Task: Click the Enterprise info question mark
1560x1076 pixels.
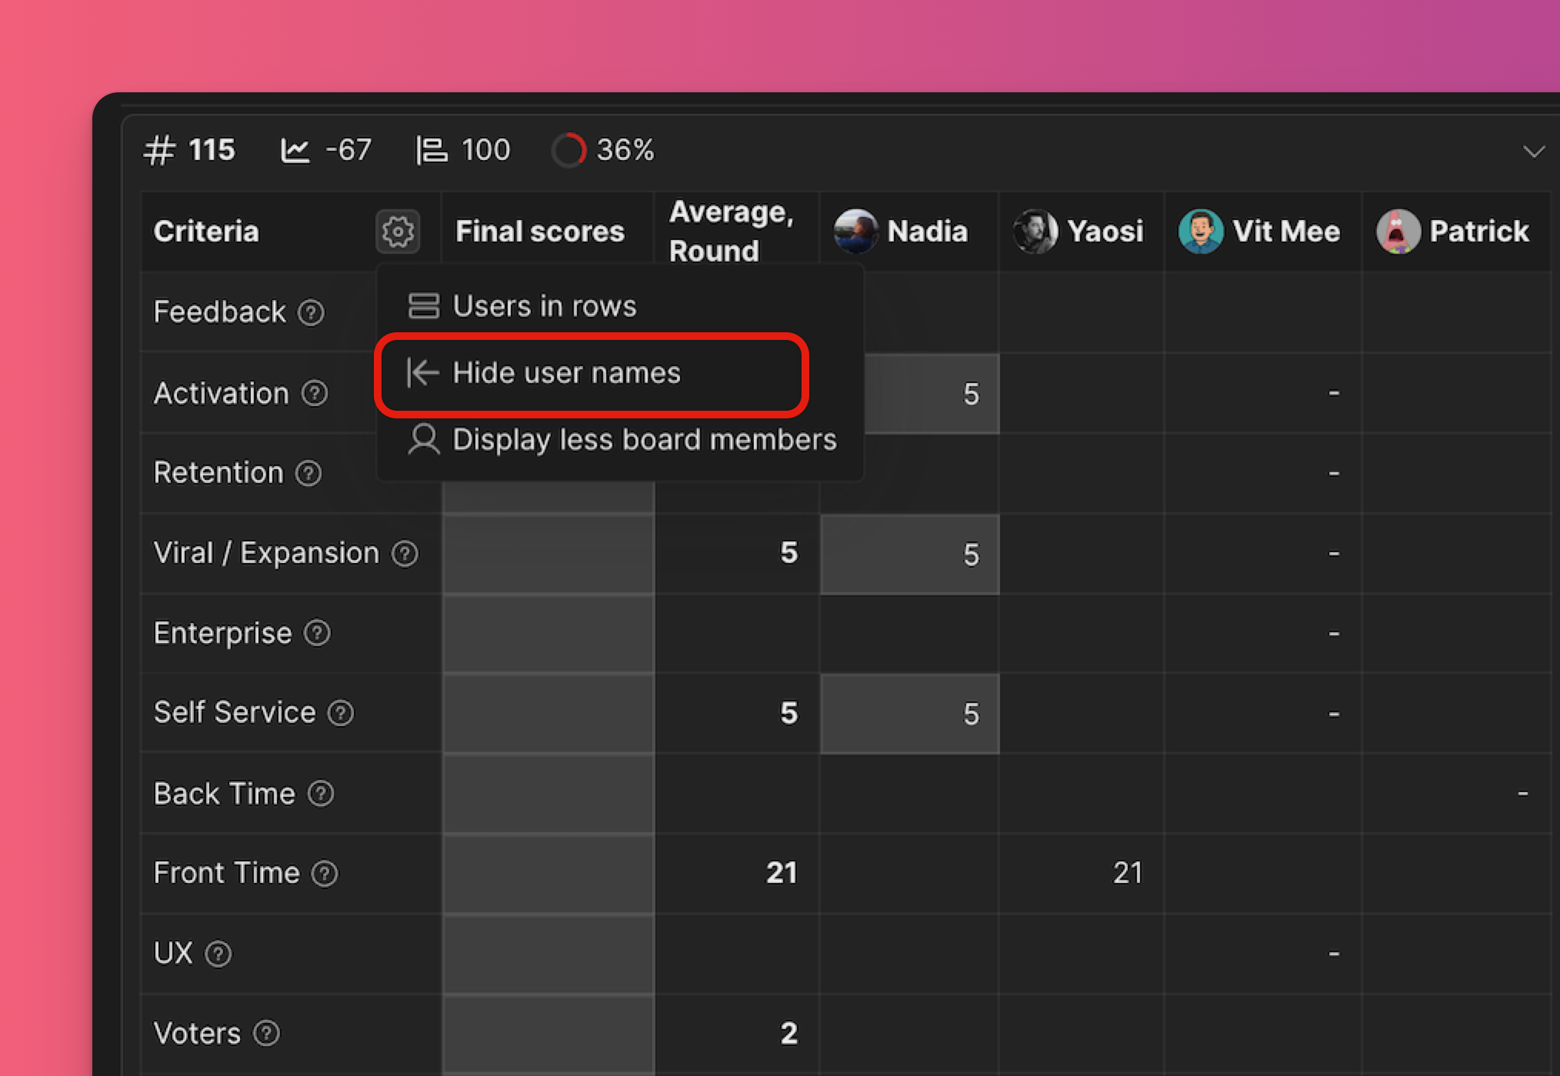Action: [317, 634]
